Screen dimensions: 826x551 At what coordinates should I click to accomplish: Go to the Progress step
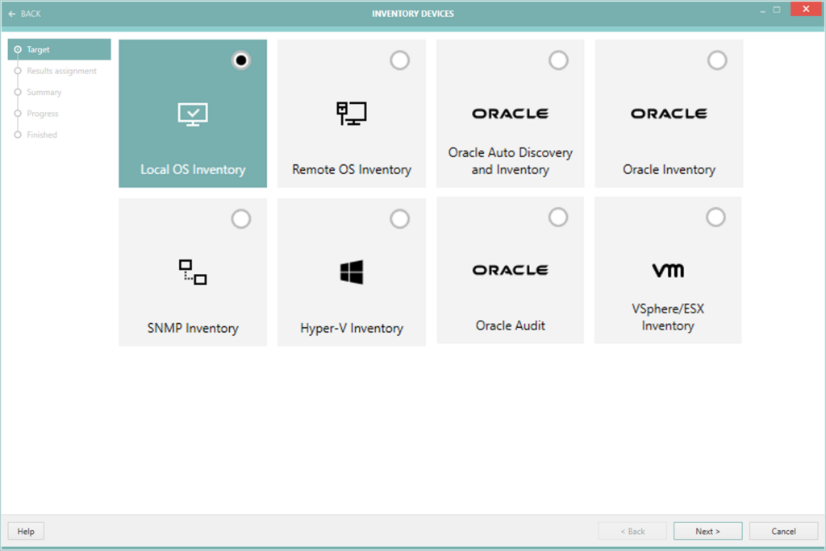coord(43,114)
